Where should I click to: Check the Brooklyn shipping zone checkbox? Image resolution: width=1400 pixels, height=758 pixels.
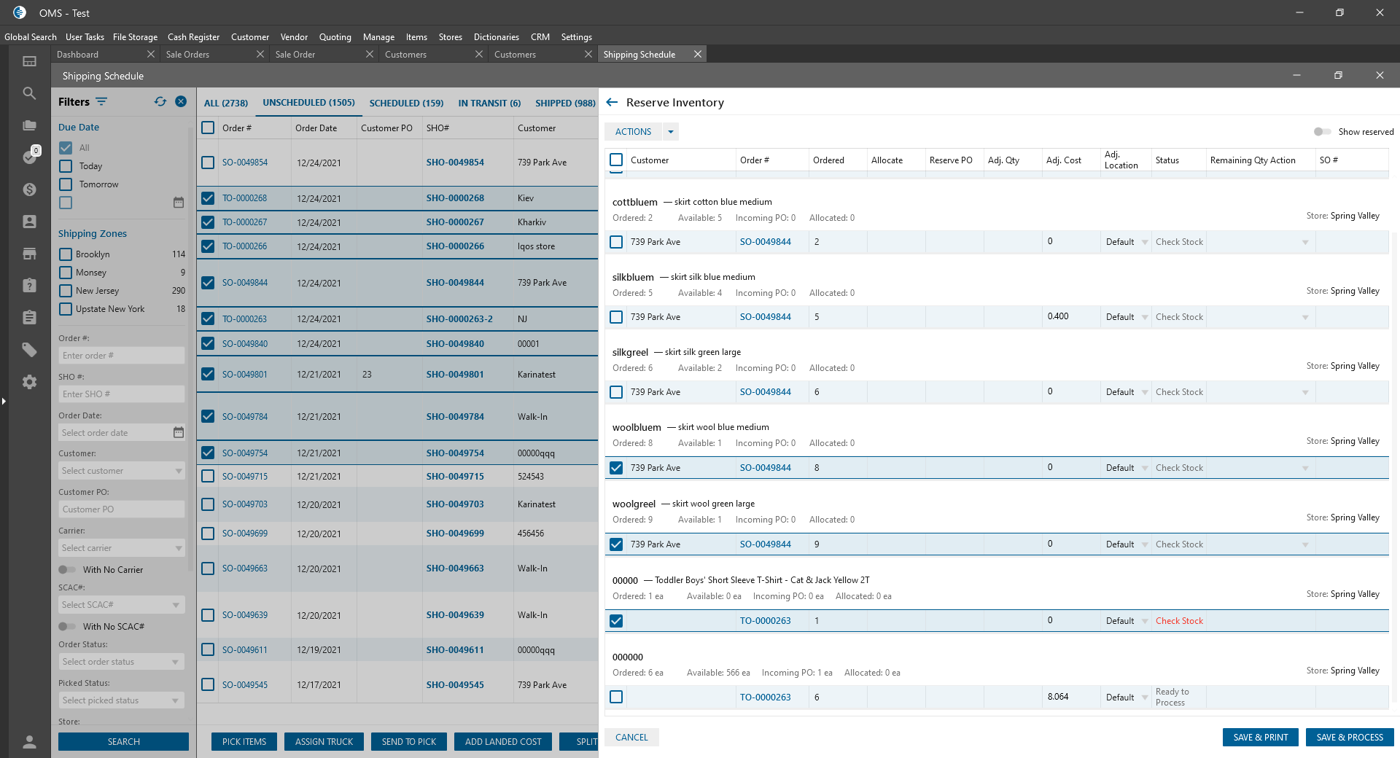(66, 254)
